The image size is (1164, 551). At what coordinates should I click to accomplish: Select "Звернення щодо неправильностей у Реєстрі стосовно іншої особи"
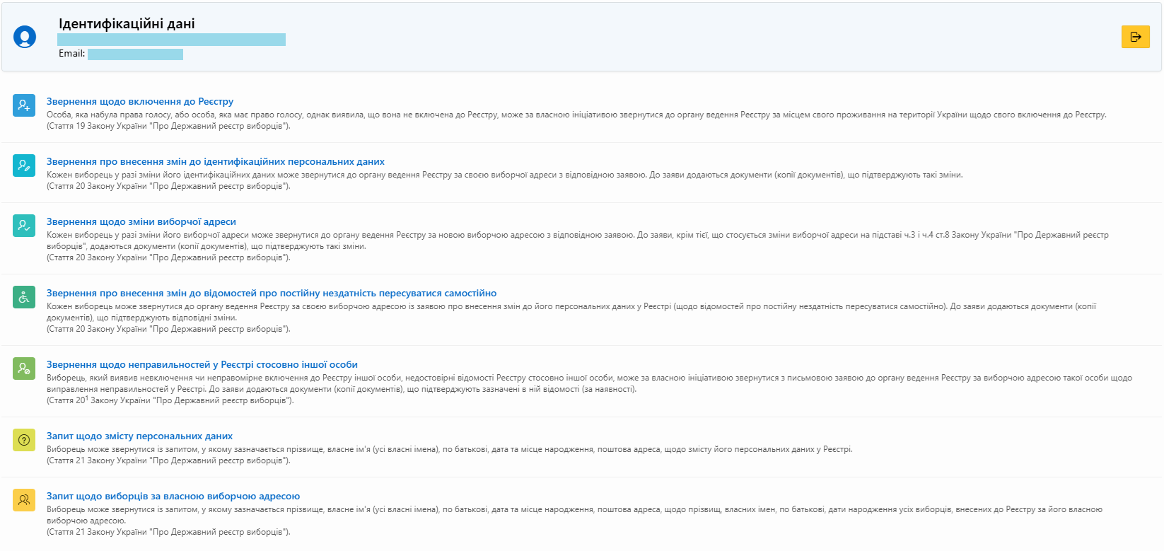(x=202, y=365)
